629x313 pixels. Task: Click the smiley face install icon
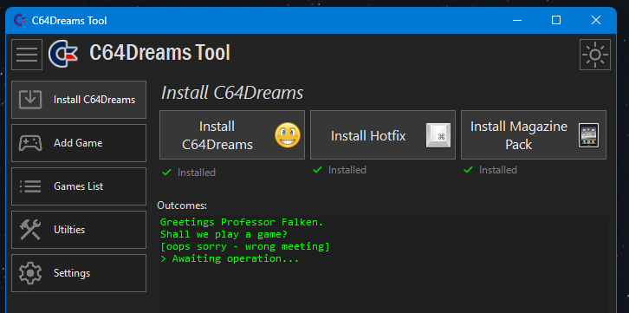(288, 135)
